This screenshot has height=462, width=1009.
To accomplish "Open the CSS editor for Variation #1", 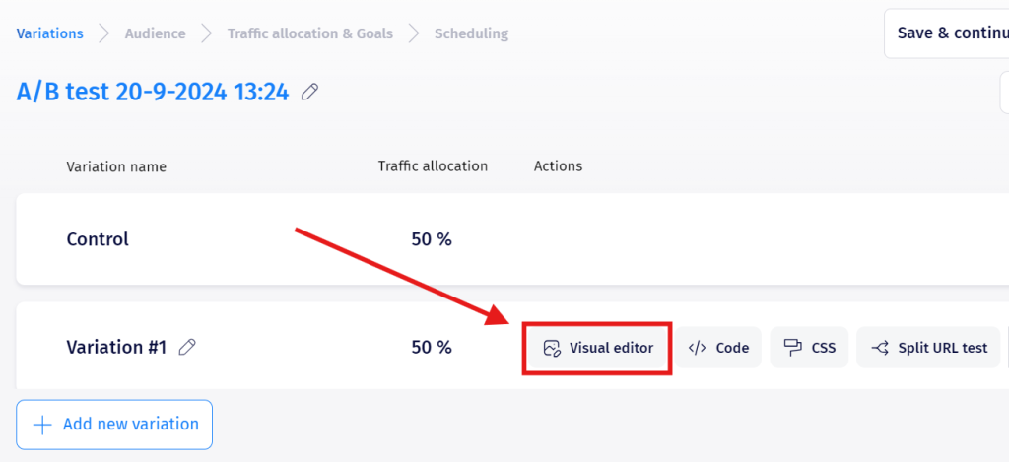I will (x=809, y=348).
